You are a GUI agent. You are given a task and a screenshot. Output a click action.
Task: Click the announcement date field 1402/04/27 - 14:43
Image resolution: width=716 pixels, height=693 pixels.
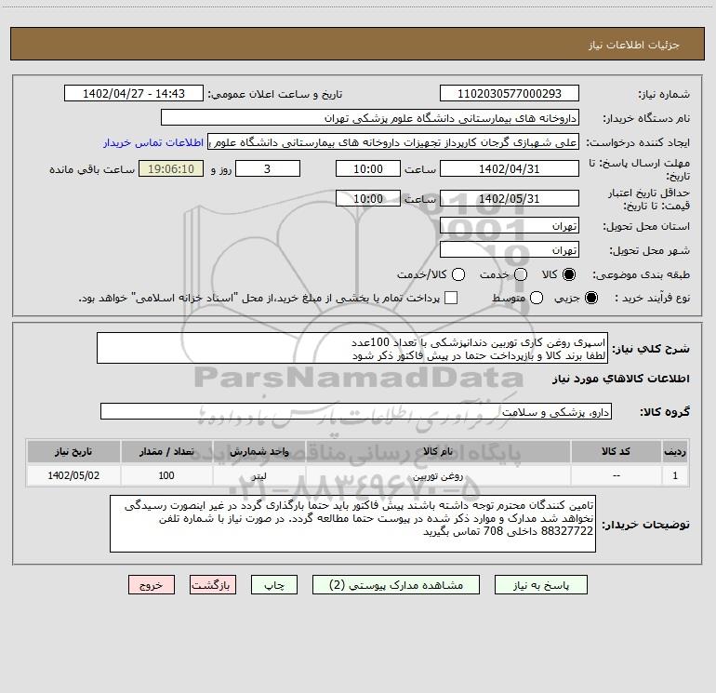point(134,93)
